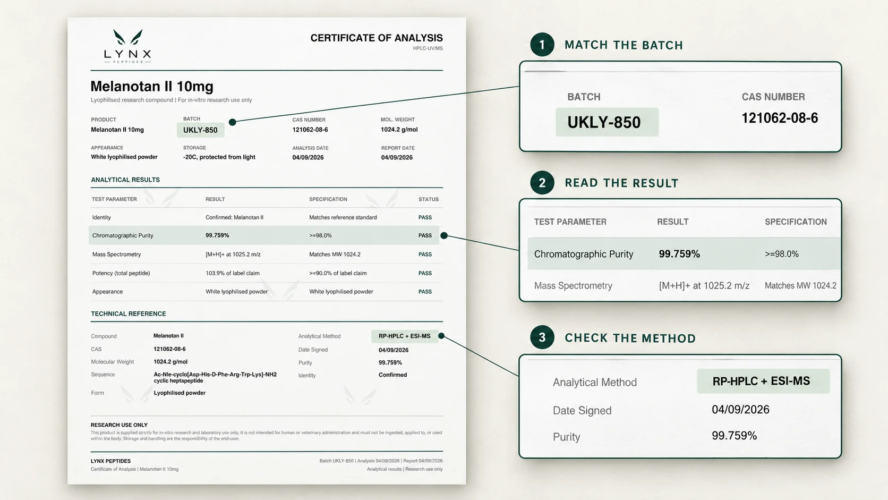Click the "LYNX PEPTIDES" footer text

pyautogui.click(x=110, y=461)
